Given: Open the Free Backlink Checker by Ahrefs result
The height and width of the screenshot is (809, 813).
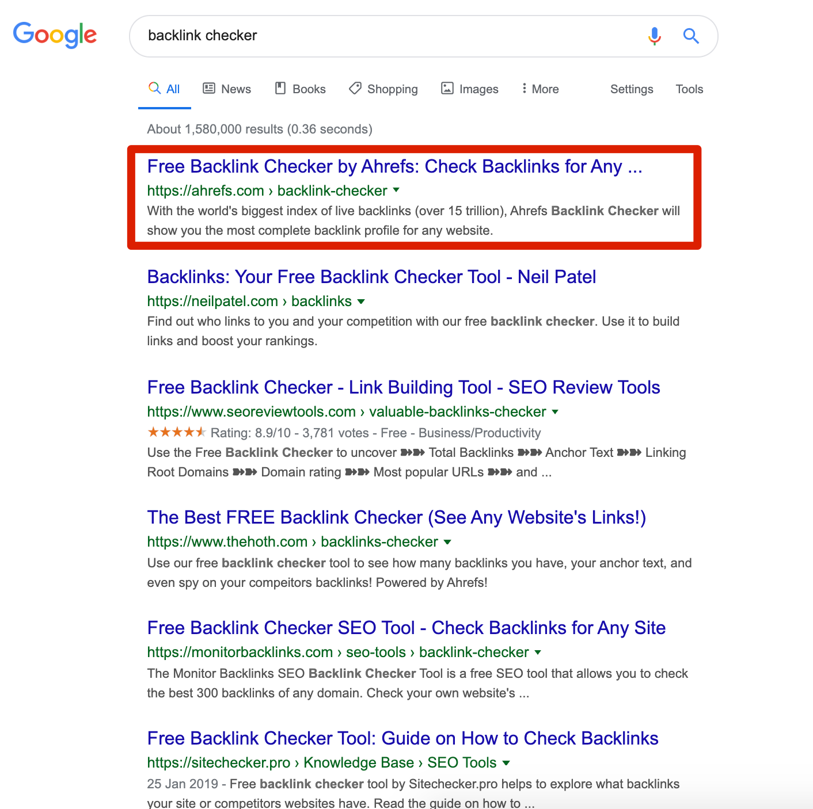Looking at the screenshot, I should coord(394,166).
